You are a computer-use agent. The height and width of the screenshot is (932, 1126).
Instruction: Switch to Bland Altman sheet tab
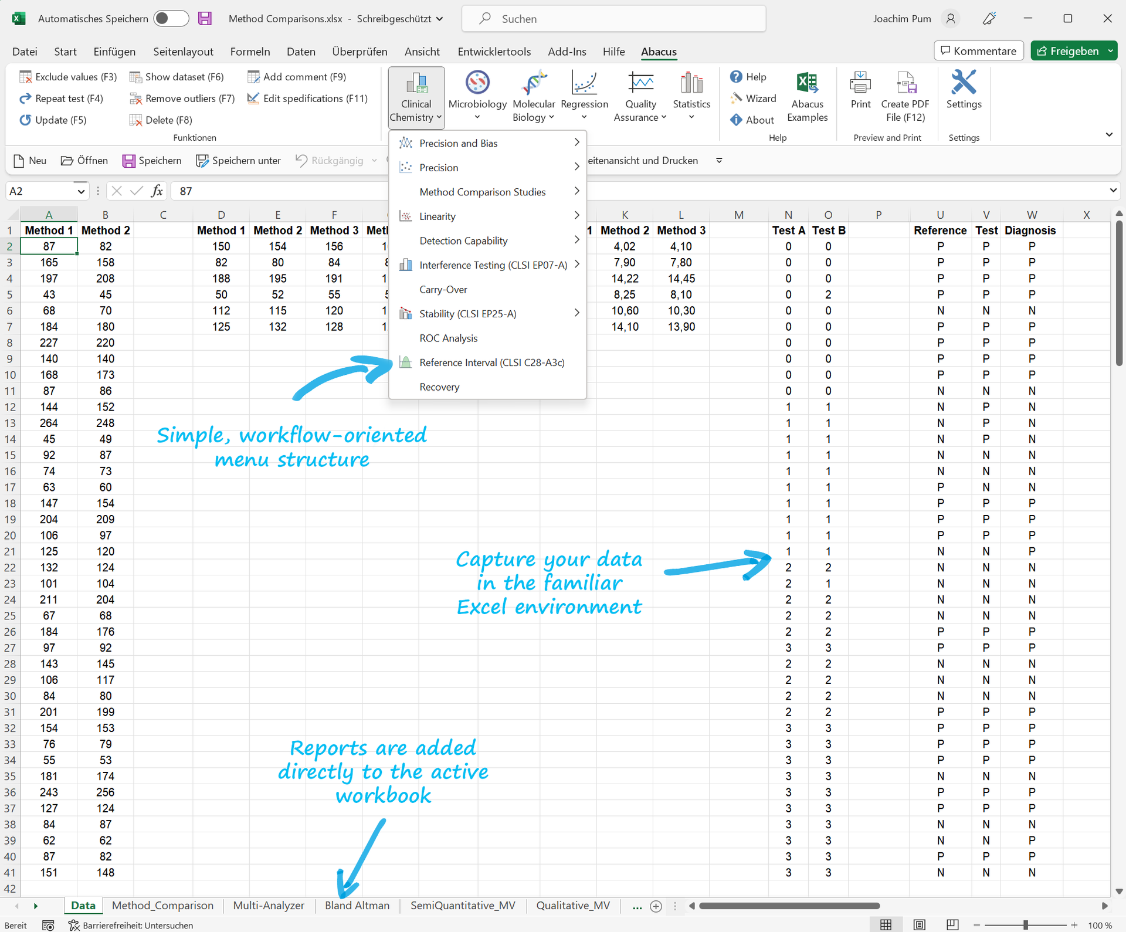(x=357, y=906)
